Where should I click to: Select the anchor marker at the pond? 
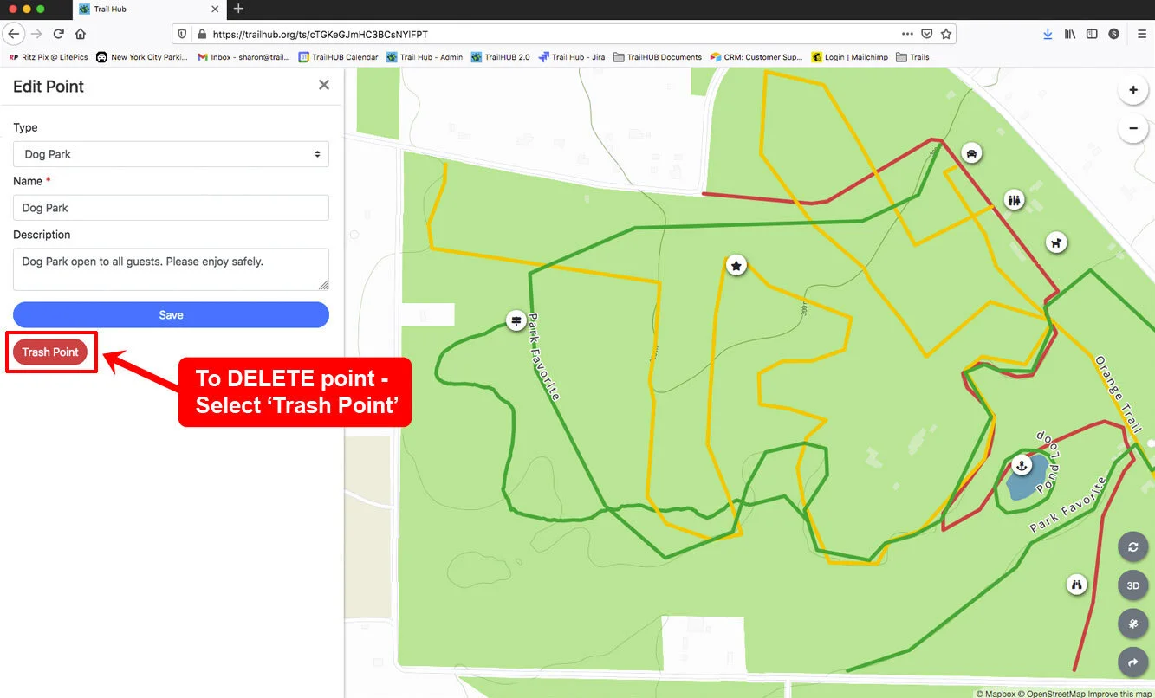1022,466
